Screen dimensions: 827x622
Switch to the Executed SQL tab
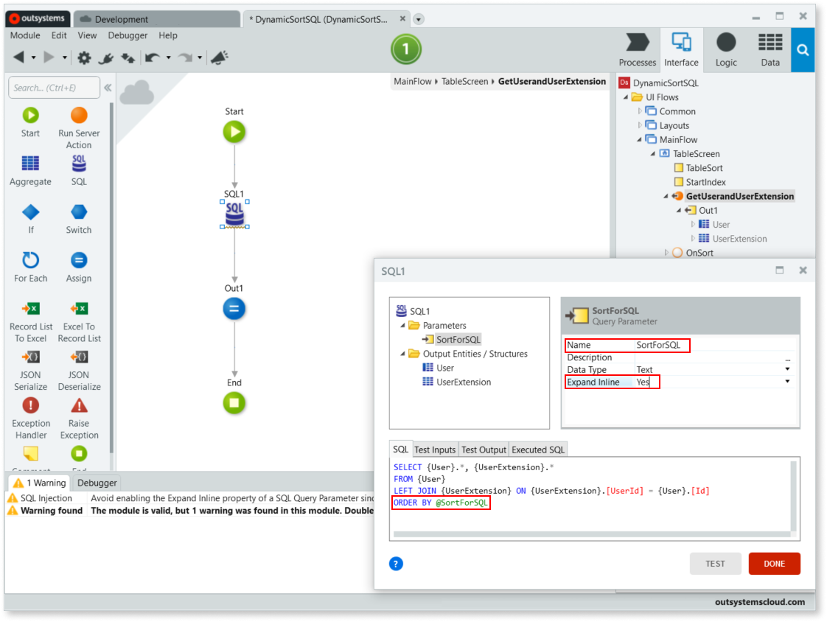coord(538,450)
